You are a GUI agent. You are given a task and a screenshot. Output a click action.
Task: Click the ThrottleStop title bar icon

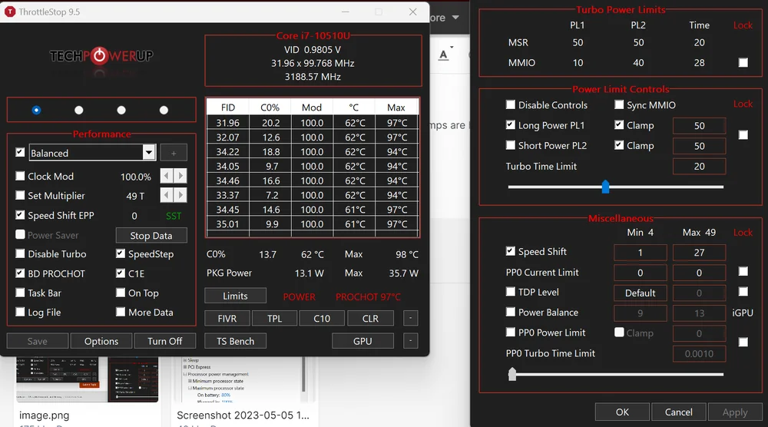(x=10, y=12)
